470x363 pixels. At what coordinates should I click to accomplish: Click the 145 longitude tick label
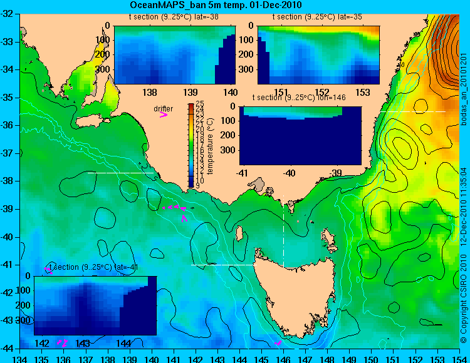pos(262,359)
